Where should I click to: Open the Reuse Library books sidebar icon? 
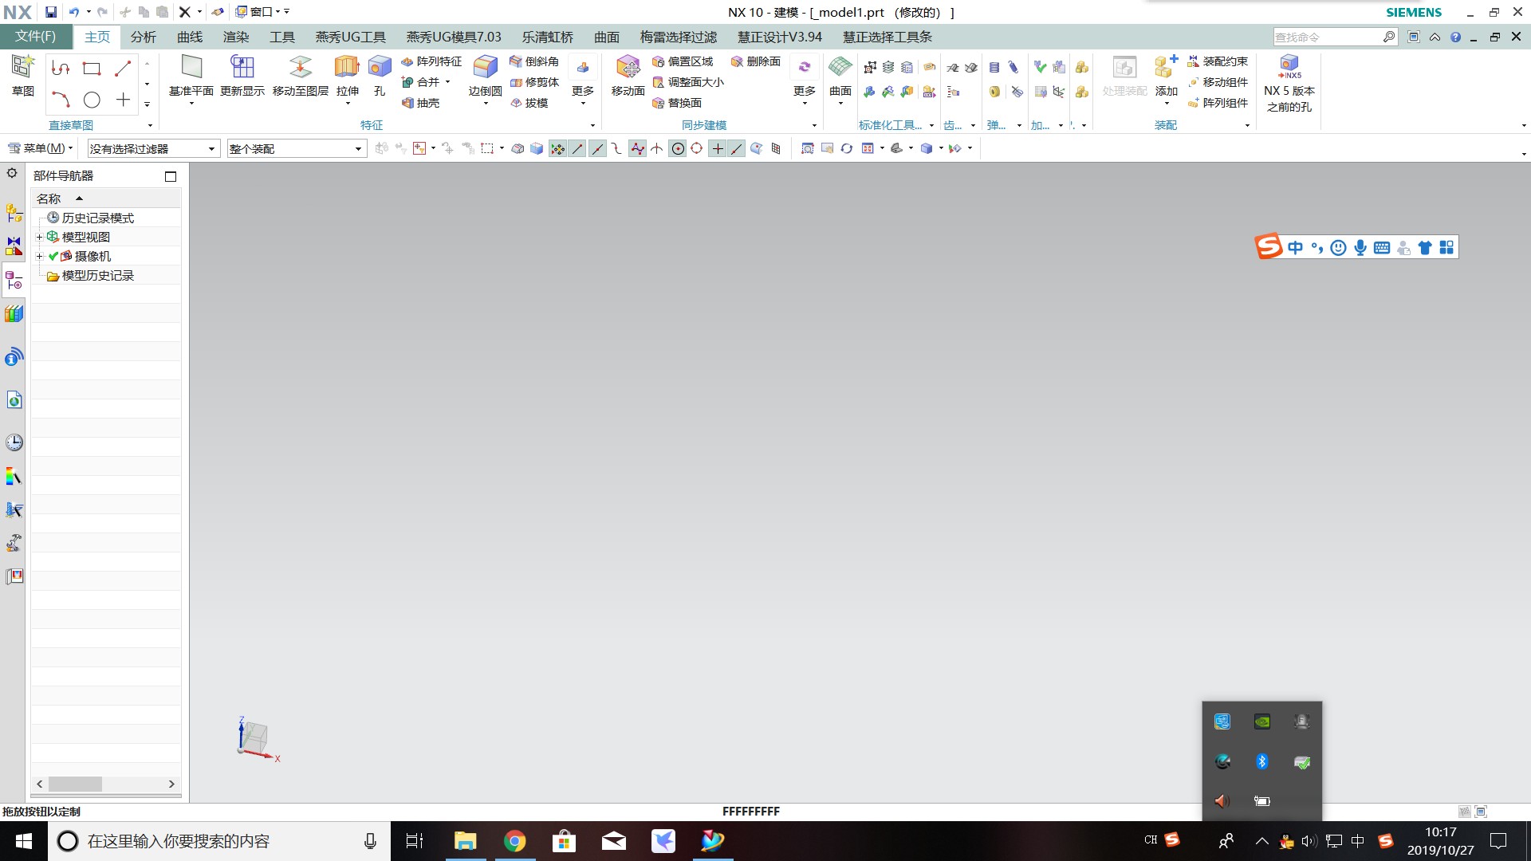coord(14,314)
